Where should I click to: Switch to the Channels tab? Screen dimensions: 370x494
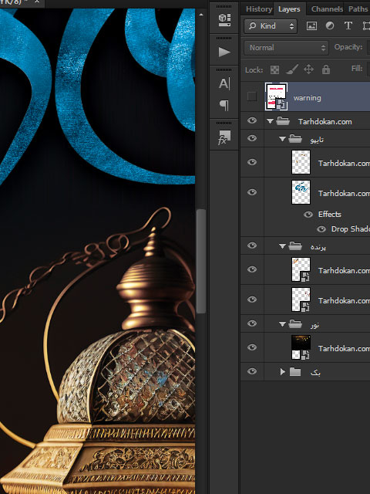coord(327,8)
